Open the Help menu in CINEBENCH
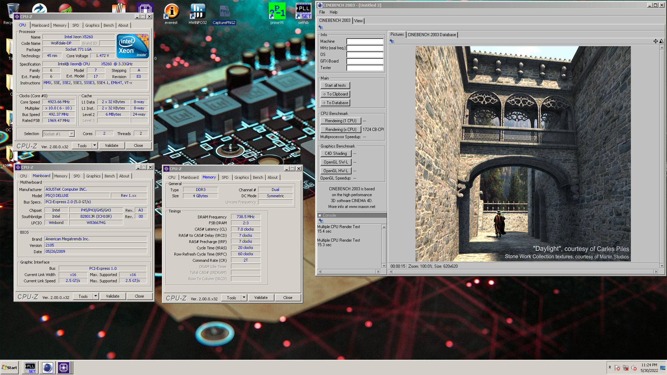The image size is (667, 375). click(333, 12)
